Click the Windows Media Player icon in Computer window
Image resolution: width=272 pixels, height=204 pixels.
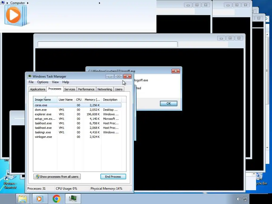click(x=15, y=16)
